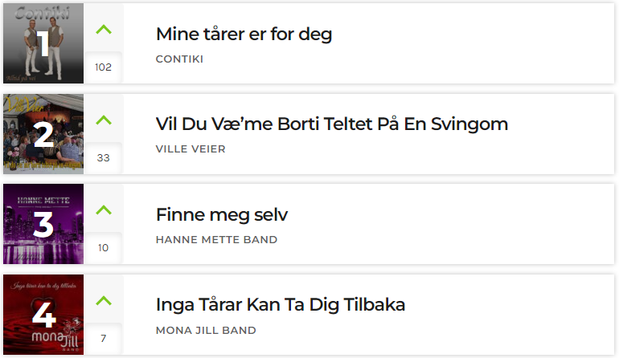Open the Contiki album cover thumbnail
619x358 pixels.
[43, 43]
